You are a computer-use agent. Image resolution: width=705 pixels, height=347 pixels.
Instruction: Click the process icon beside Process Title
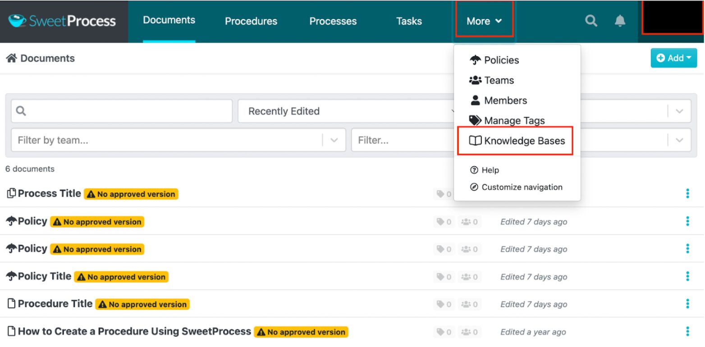(x=12, y=193)
